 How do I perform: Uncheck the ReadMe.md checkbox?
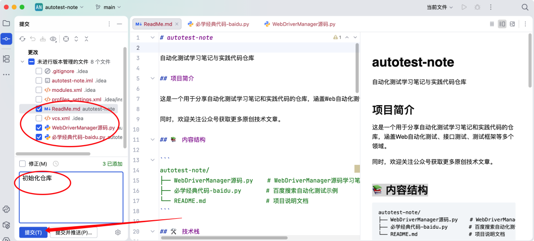tap(39, 109)
